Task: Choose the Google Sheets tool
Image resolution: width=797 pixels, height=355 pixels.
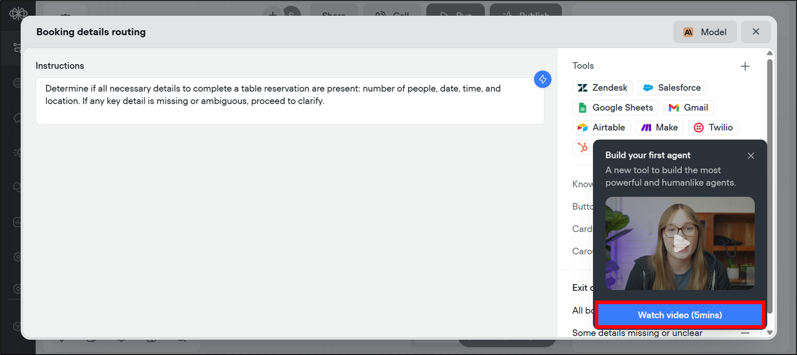Action: coord(615,107)
